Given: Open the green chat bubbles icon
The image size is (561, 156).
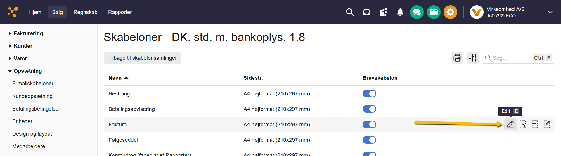Looking at the screenshot, I should tap(417, 12).
